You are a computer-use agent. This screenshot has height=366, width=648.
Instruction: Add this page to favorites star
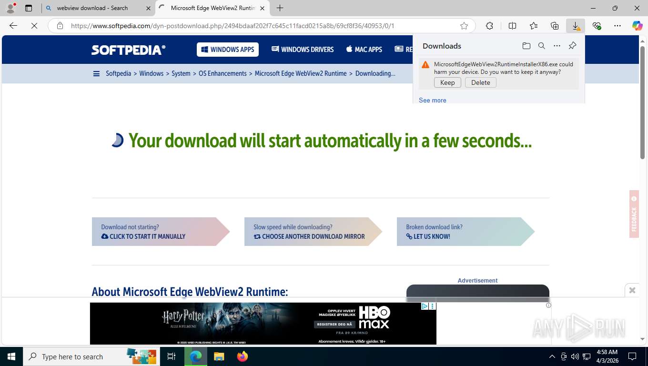(464, 26)
